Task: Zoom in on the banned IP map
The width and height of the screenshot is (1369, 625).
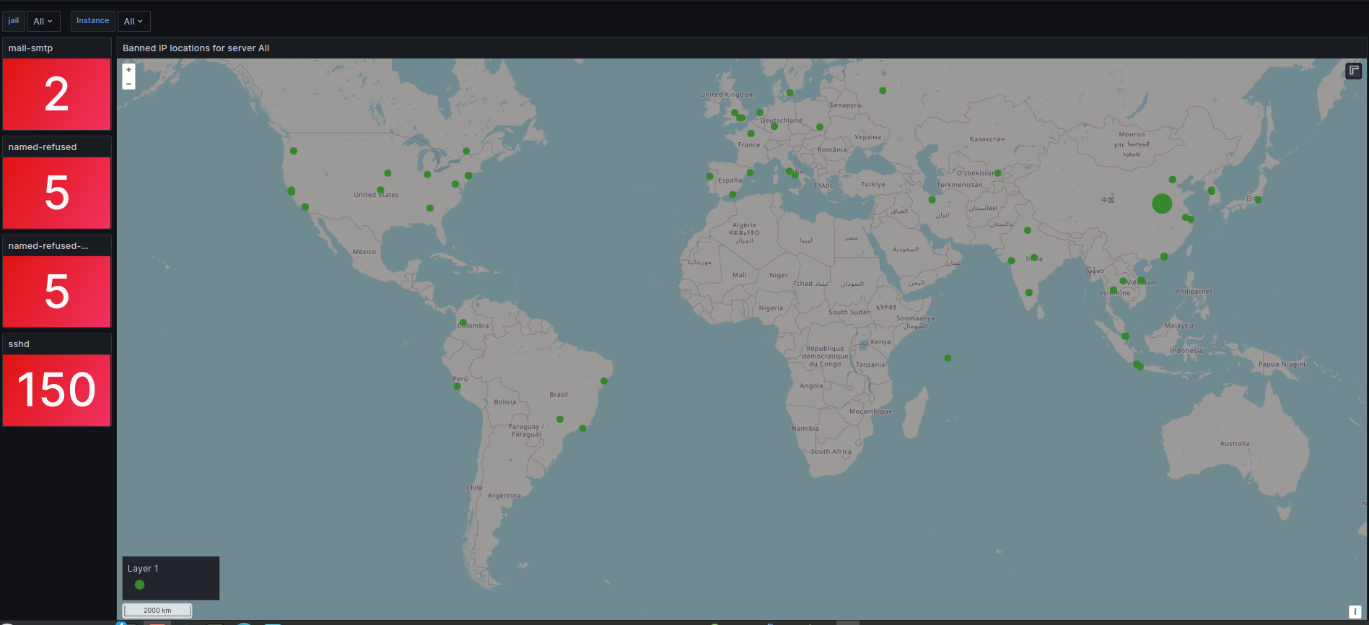Action: (128, 70)
